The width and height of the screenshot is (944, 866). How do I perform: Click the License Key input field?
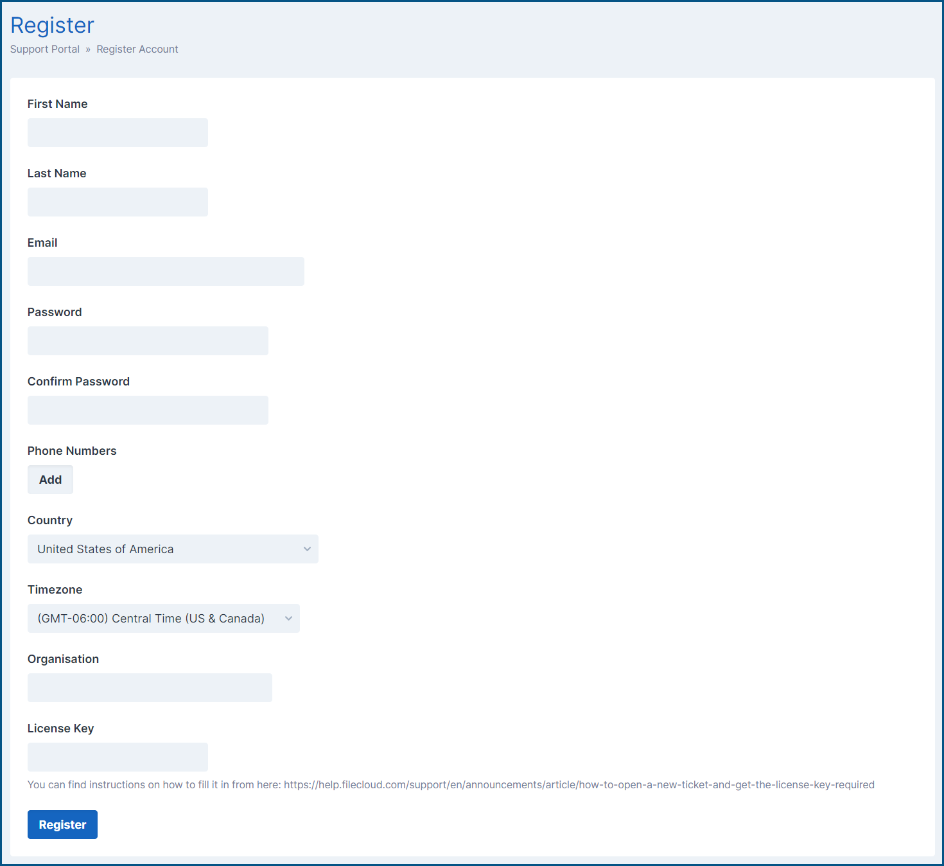pos(117,757)
